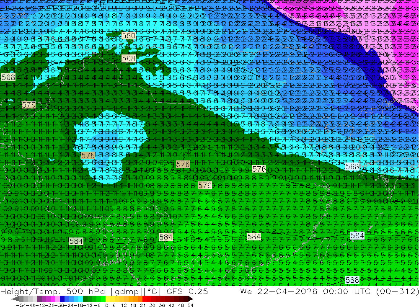Viewport: 419px width, 307px height.
Task: Pick the bright red legend swatch
Action: click(145, 299)
